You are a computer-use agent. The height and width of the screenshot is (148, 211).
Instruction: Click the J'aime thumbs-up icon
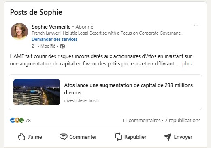[x=21, y=137]
